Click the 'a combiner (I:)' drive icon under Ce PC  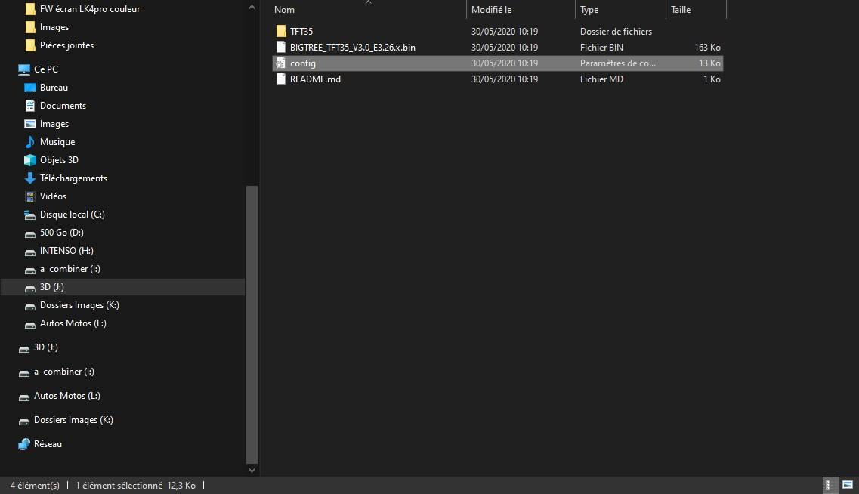click(x=30, y=270)
